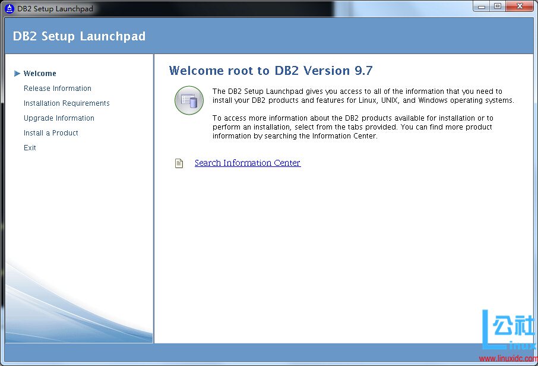Open Upgrade Information from the navigation list
The width and height of the screenshot is (538, 366).
tap(59, 118)
